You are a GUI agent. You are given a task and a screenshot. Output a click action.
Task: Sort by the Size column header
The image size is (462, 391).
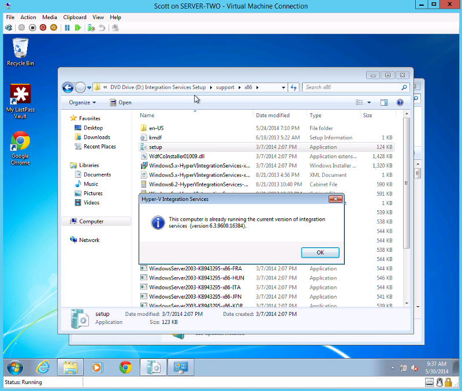click(x=378, y=115)
